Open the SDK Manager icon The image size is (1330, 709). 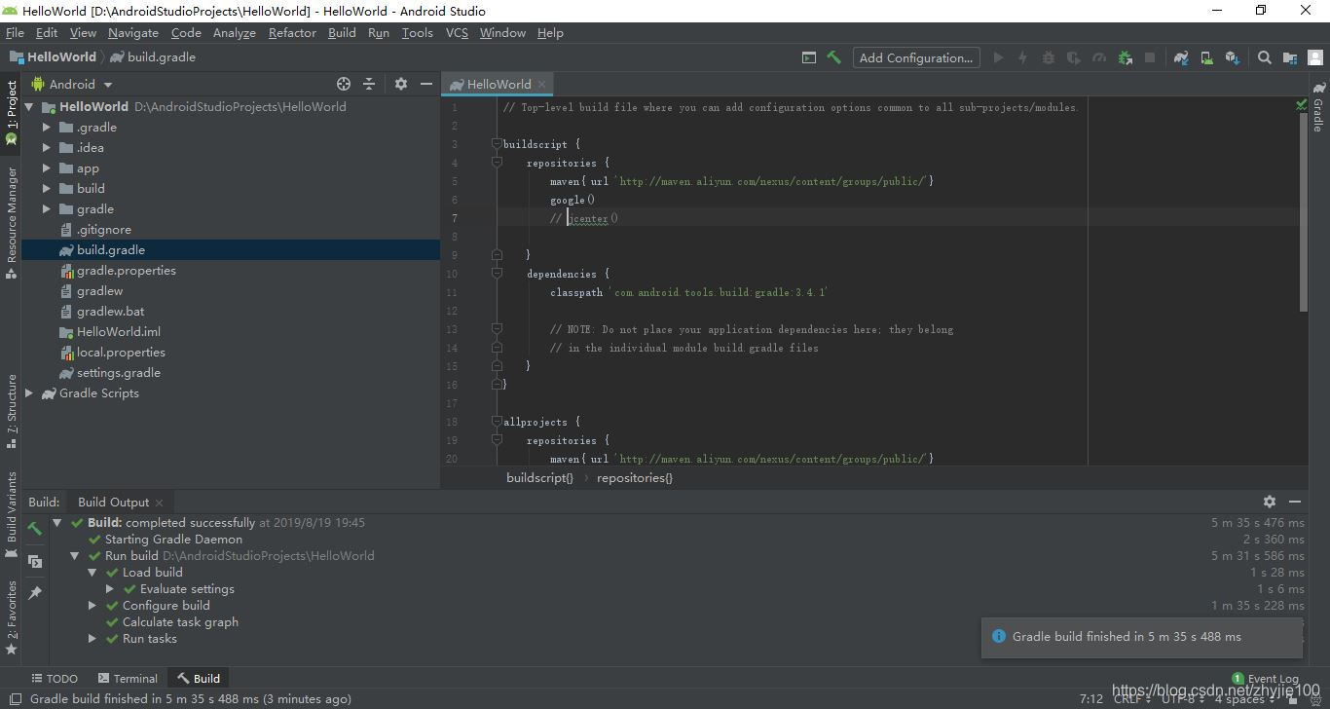click(1232, 57)
